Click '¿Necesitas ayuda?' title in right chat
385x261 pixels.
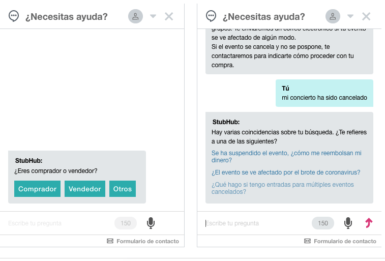(264, 17)
